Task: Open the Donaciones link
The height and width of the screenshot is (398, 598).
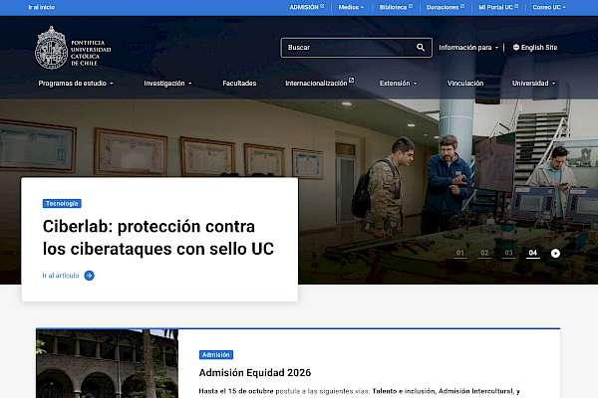Action: click(x=446, y=7)
